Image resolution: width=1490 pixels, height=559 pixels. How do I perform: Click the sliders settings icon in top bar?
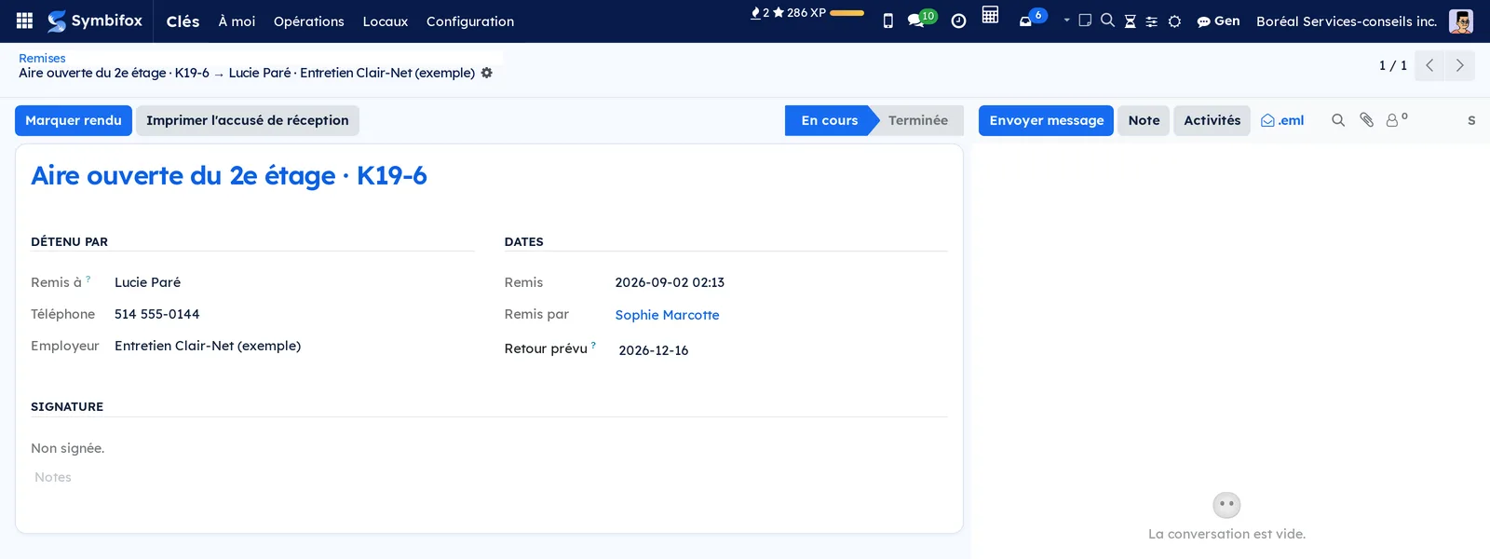(1152, 21)
